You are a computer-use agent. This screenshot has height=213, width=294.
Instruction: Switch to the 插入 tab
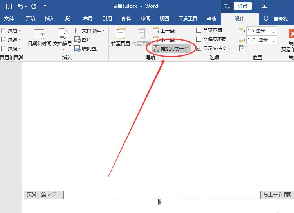[x=49, y=19]
